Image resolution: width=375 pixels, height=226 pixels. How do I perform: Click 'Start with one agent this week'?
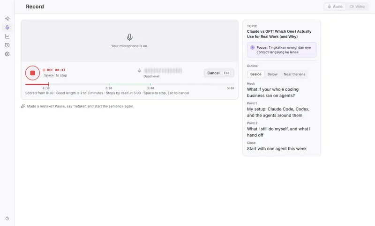tap(277, 148)
